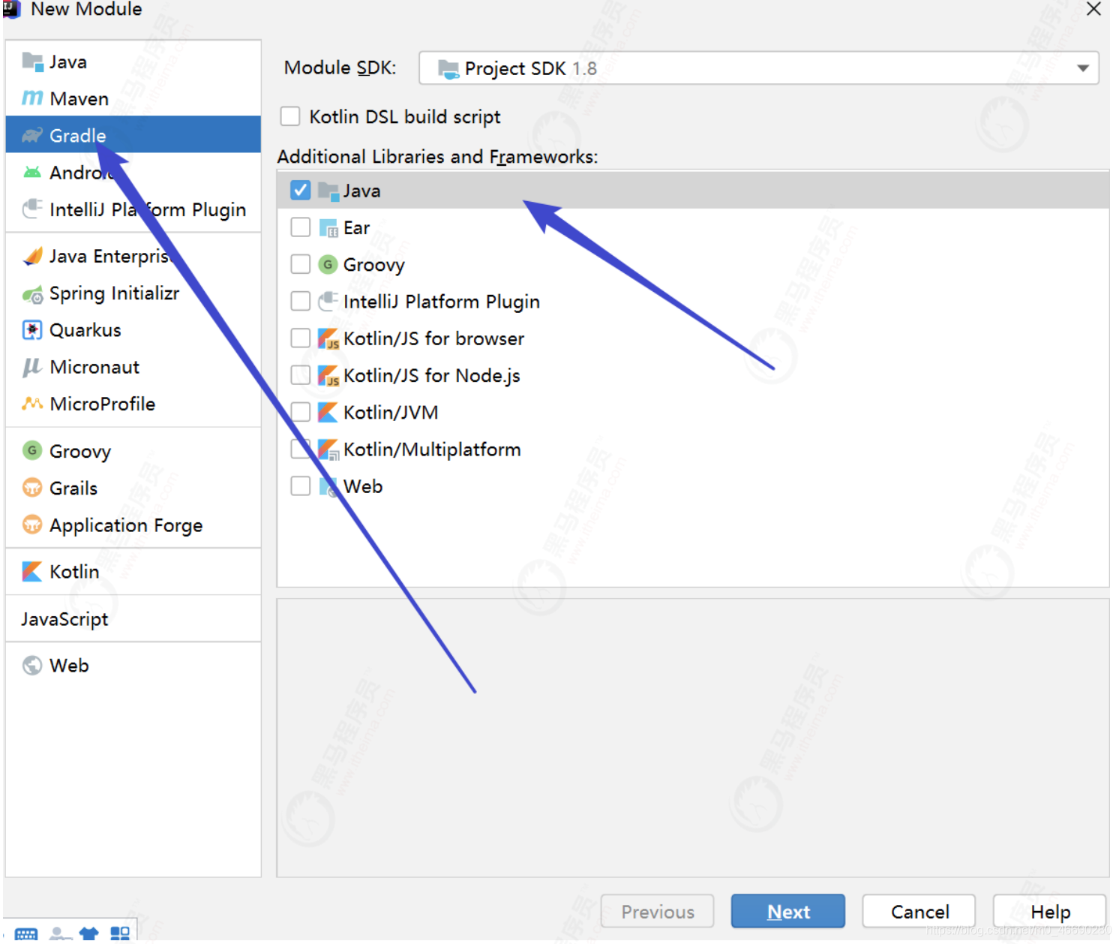Click the Ear framework icon
Image resolution: width=1119 pixels, height=944 pixels.
tap(328, 228)
